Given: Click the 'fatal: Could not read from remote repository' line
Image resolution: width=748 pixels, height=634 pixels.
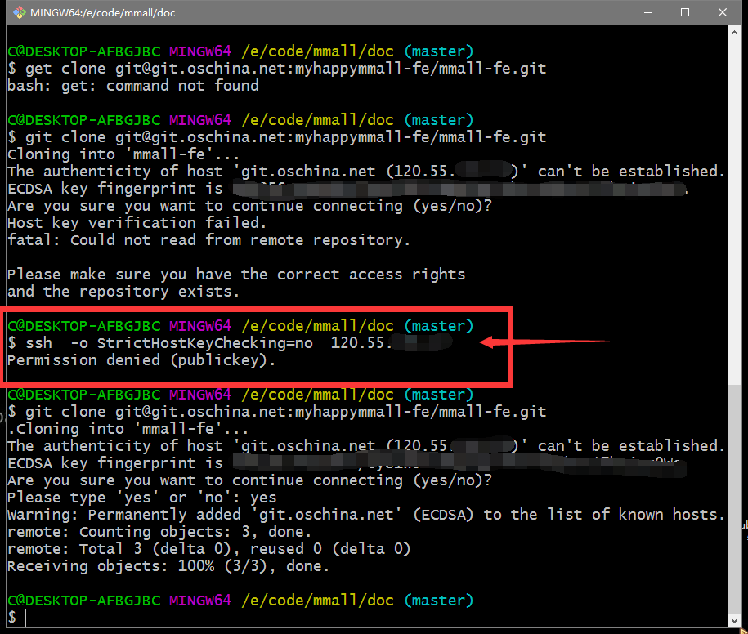Looking at the screenshot, I should [208, 240].
